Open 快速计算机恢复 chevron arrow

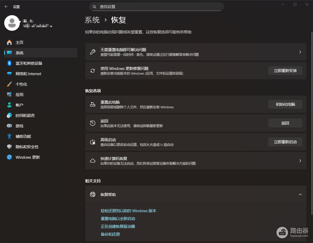[300, 161]
